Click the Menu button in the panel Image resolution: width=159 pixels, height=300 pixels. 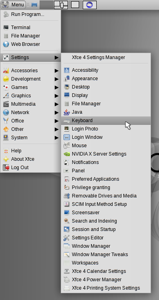[x=13, y=5]
